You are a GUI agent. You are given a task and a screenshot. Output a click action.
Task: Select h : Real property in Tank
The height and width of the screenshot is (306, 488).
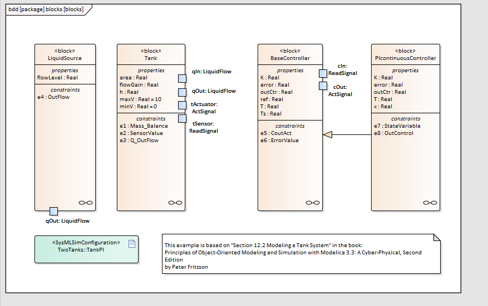click(x=129, y=92)
